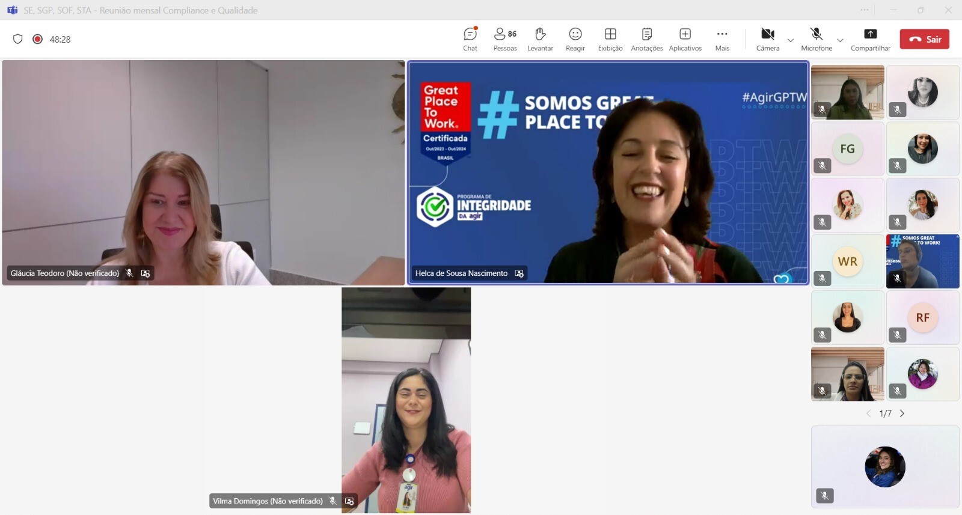The width and height of the screenshot is (962, 515).
Task: Open Anotações meeting notes
Action: (647, 39)
